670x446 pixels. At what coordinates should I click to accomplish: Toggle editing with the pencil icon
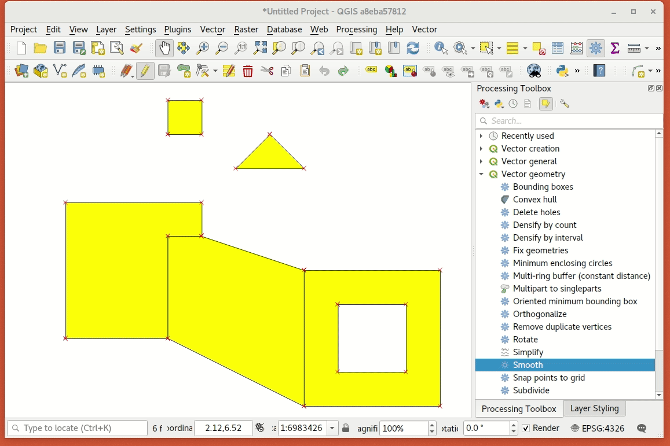[145, 71]
